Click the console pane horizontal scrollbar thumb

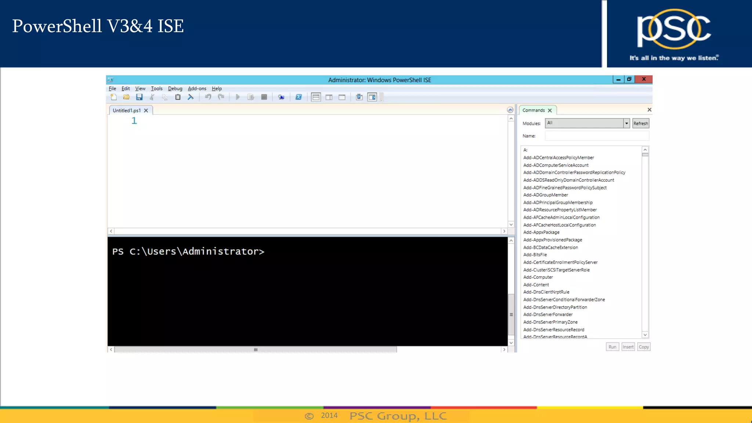[x=256, y=350]
